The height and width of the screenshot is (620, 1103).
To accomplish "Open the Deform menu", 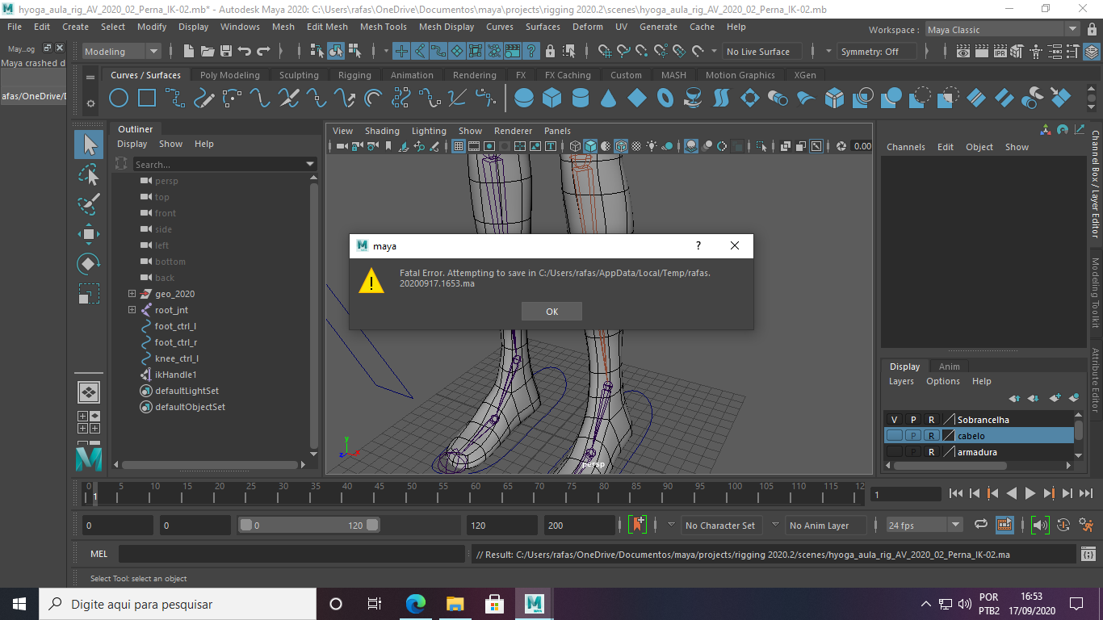I will pos(587,26).
